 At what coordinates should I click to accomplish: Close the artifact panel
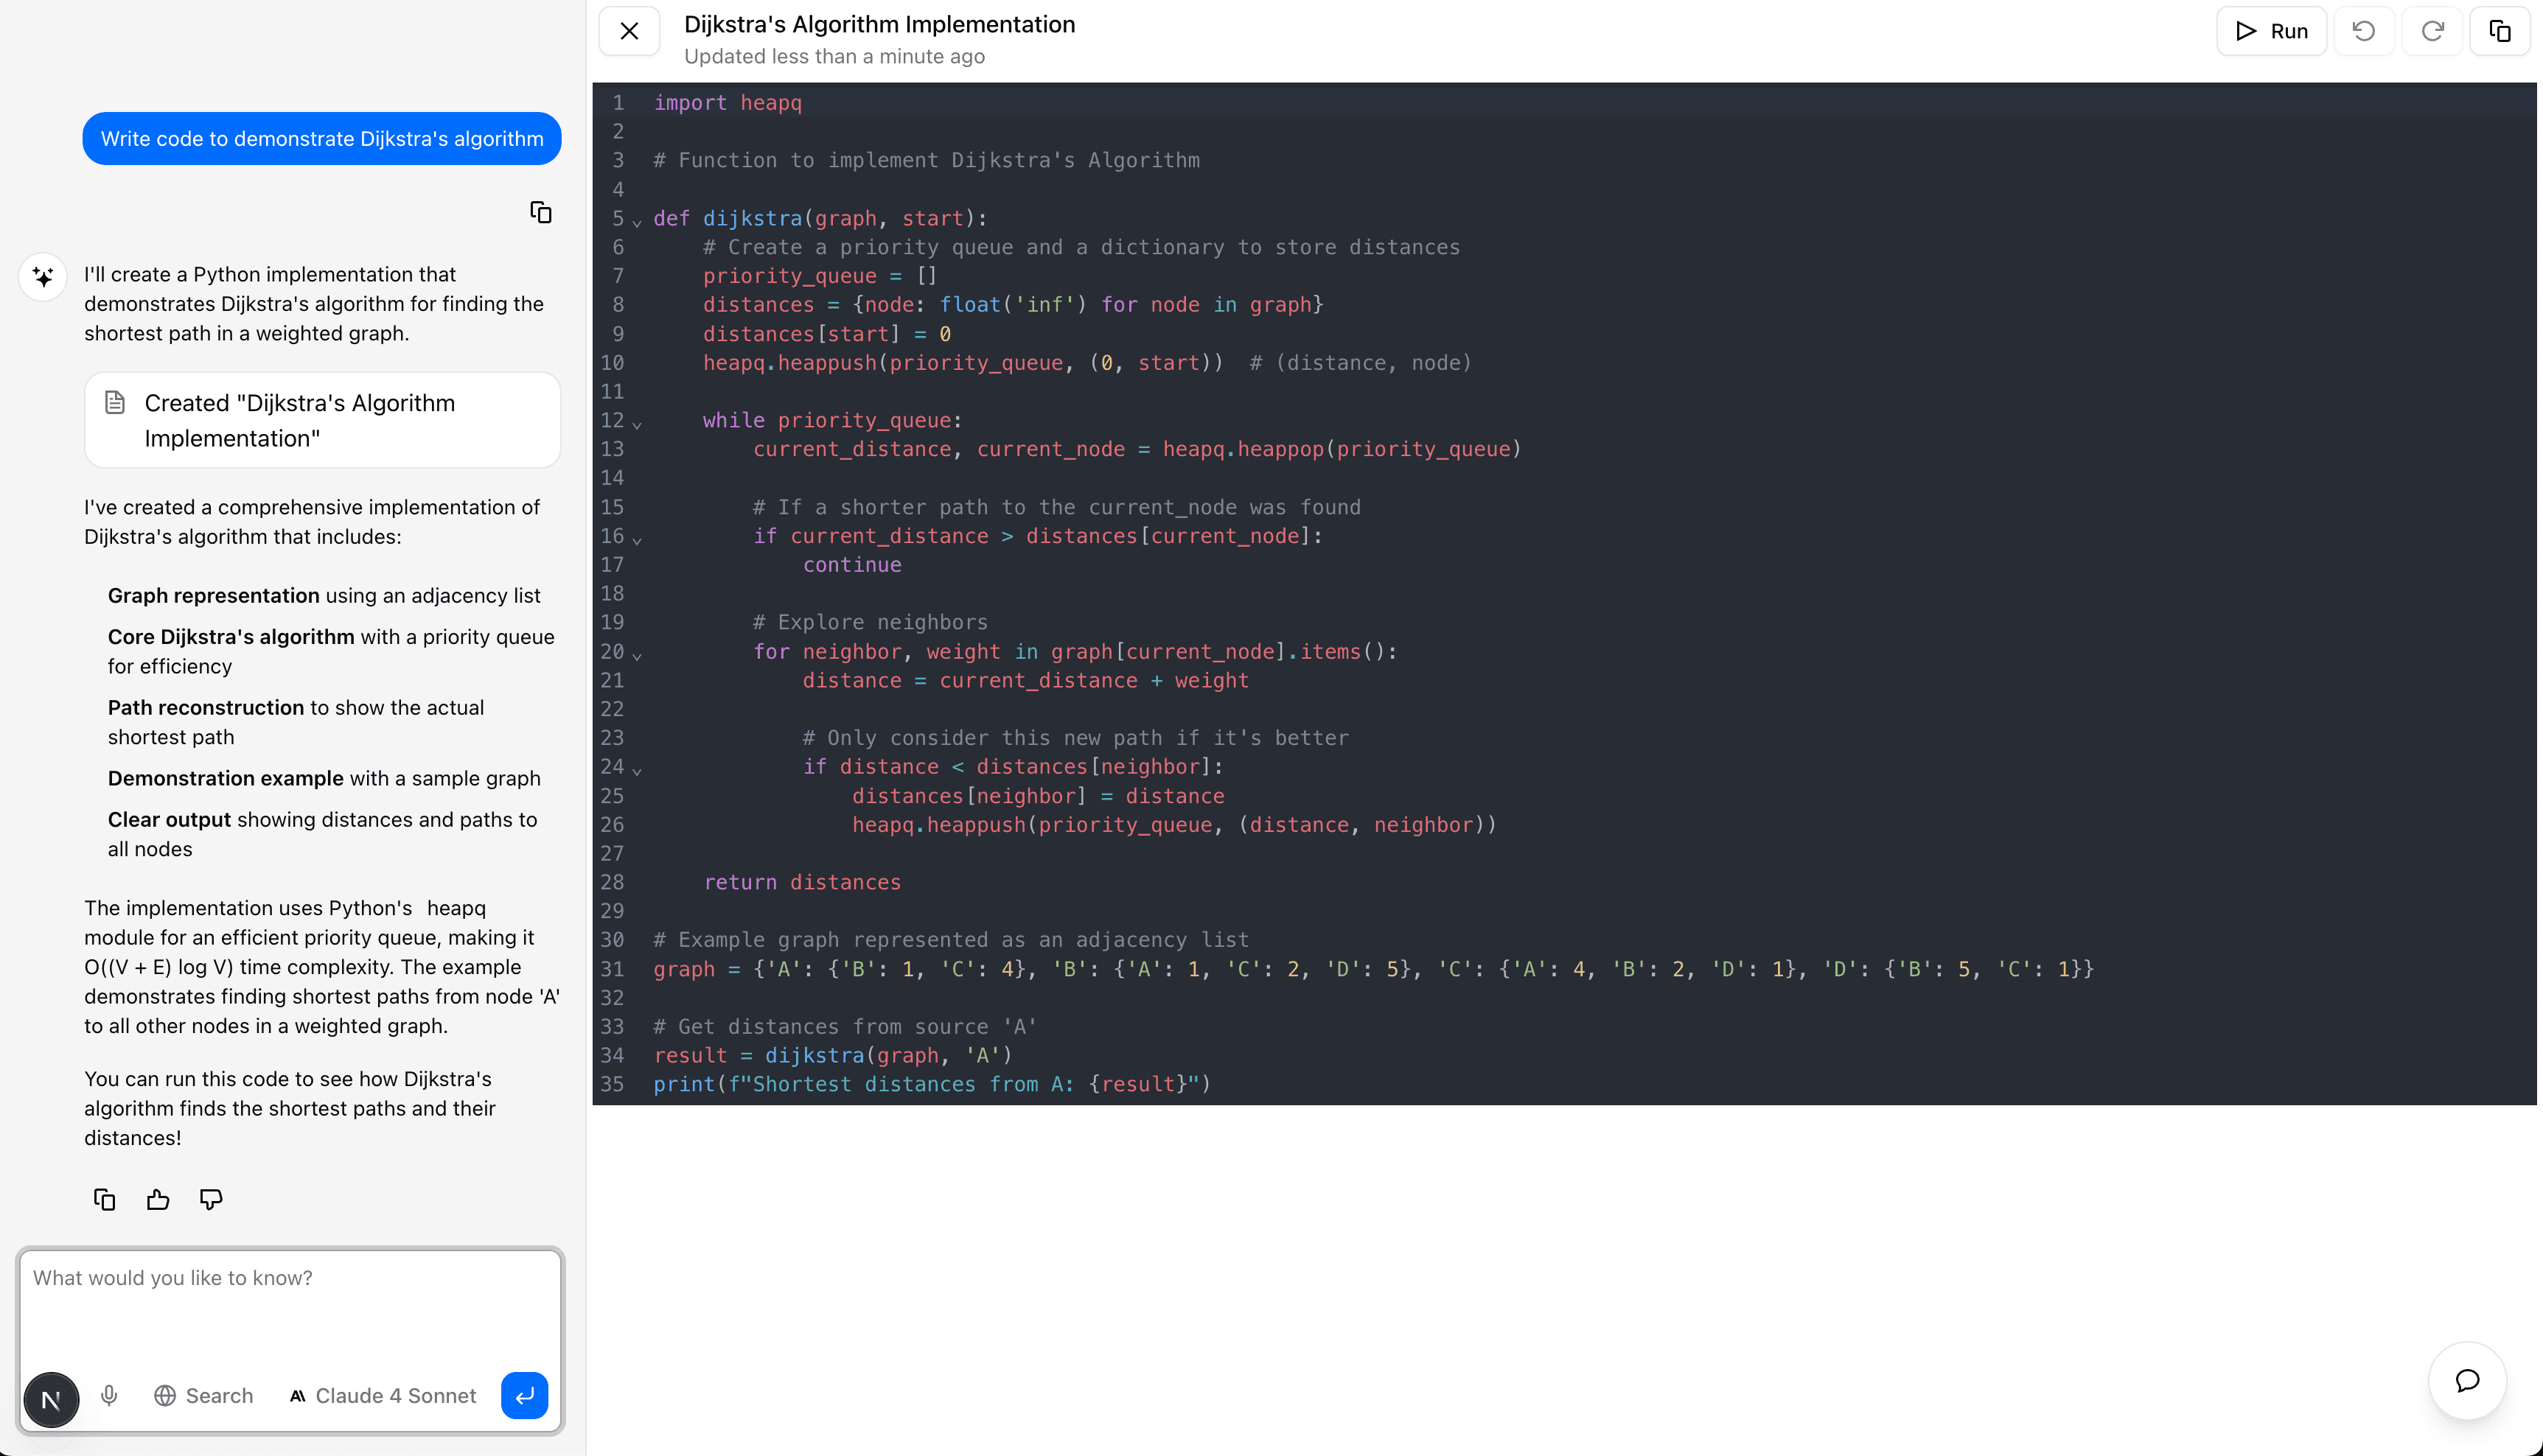coord(629,30)
